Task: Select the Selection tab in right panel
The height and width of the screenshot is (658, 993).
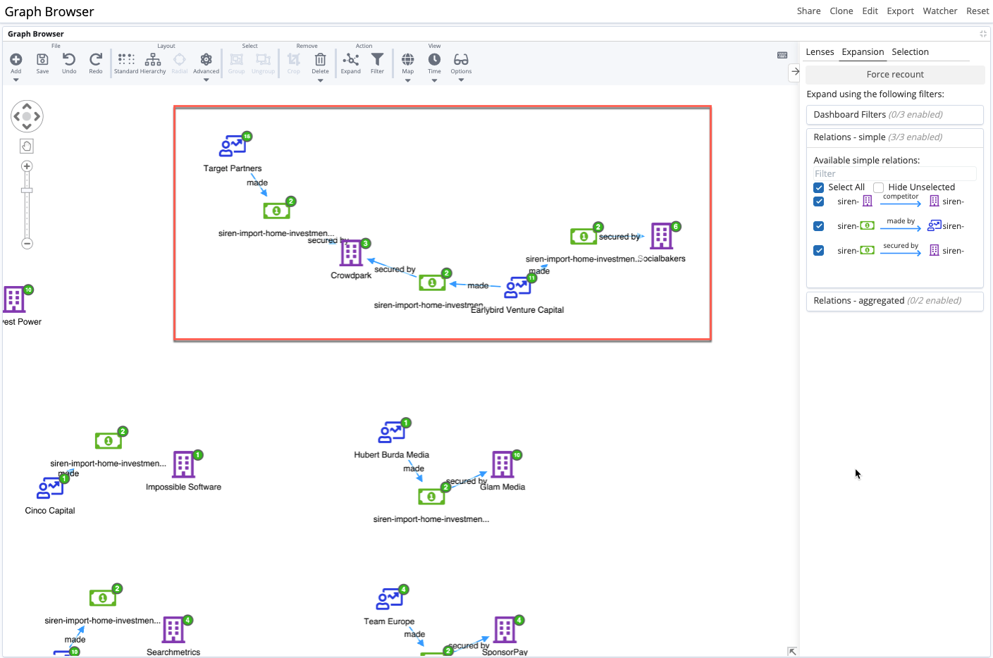Action: tap(910, 51)
